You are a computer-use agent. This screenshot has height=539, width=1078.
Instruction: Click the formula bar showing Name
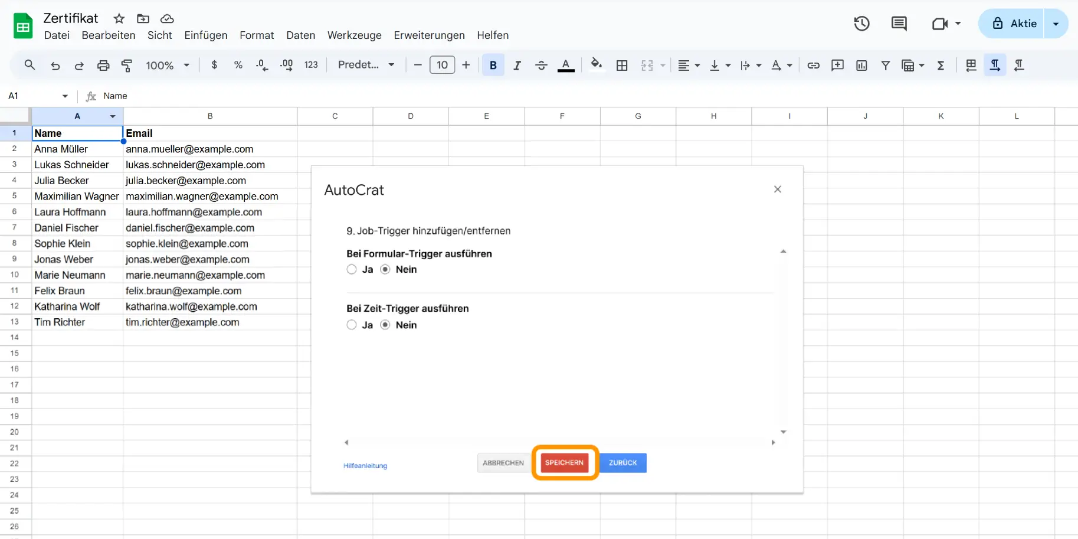pyautogui.click(x=587, y=96)
